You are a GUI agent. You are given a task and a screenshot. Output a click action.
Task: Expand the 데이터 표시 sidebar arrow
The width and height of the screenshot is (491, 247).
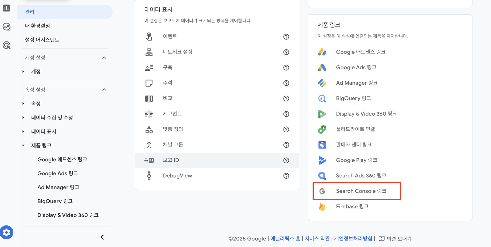tap(23, 131)
